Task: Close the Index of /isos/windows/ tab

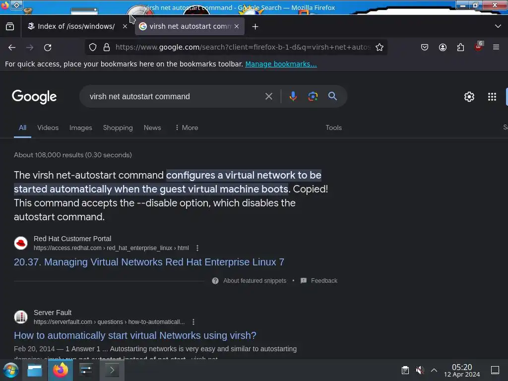Action: [125, 27]
